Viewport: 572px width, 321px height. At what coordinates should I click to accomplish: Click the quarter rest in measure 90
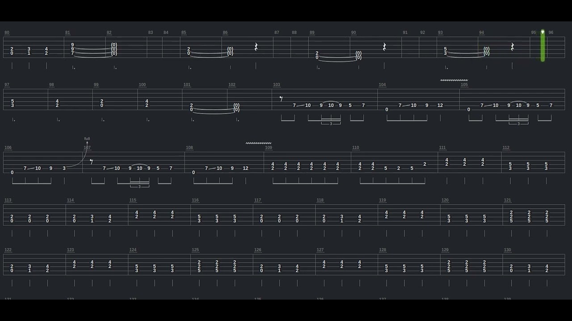[x=384, y=47]
